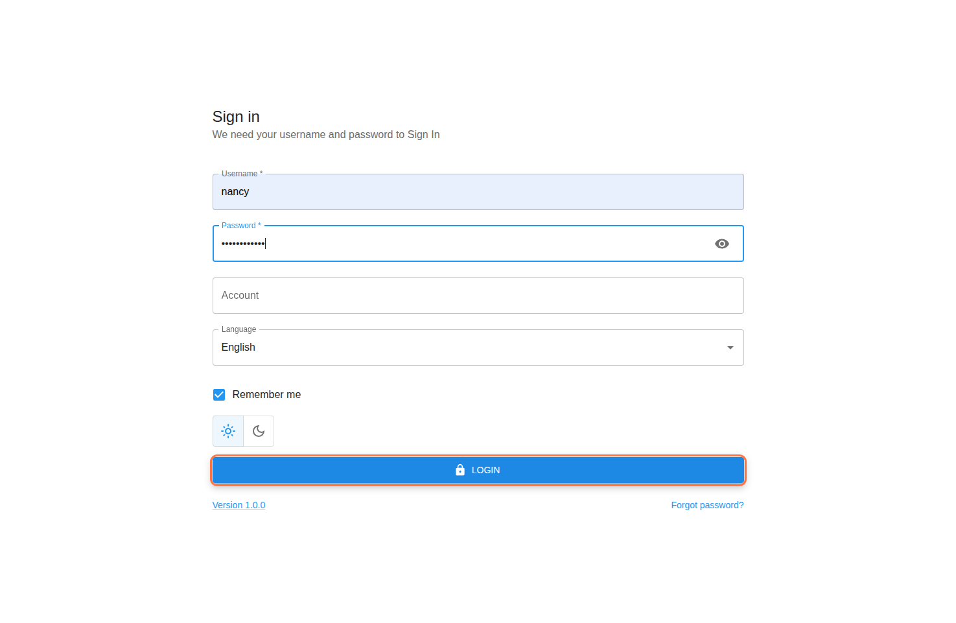The image size is (956, 623).
Task: Switch to dark theme with the moon icon
Action: click(259, 431)
